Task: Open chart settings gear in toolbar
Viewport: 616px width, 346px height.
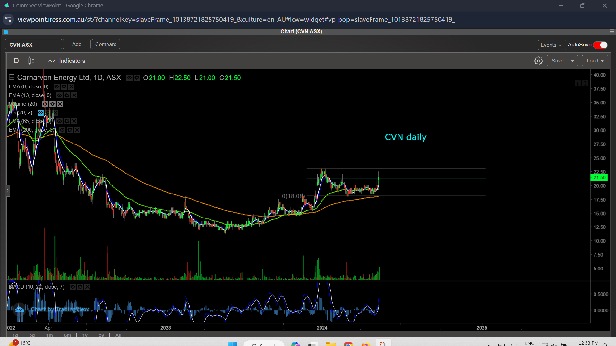Action: click(538, 61)
